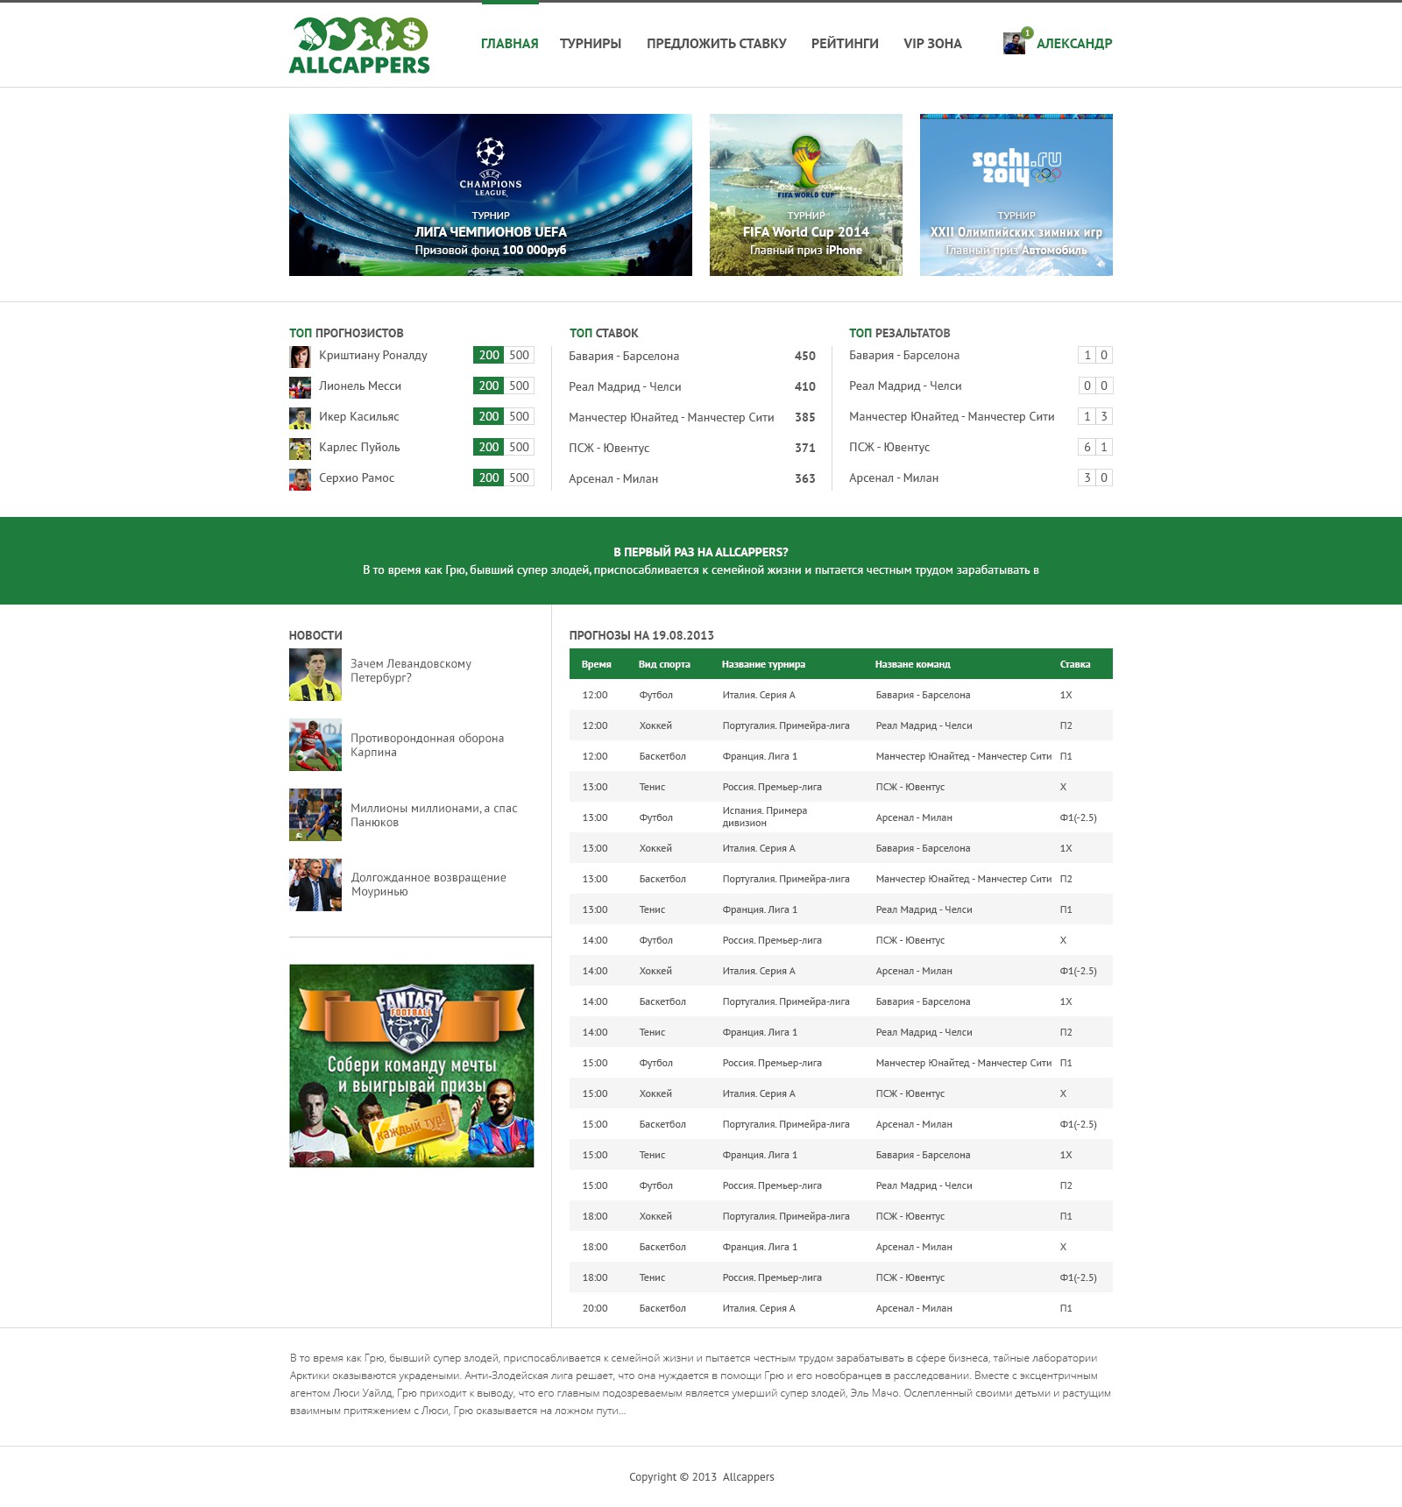Click the НОВОСТИ section heading
1402x1507 pixels.
[x=315, y=635]
